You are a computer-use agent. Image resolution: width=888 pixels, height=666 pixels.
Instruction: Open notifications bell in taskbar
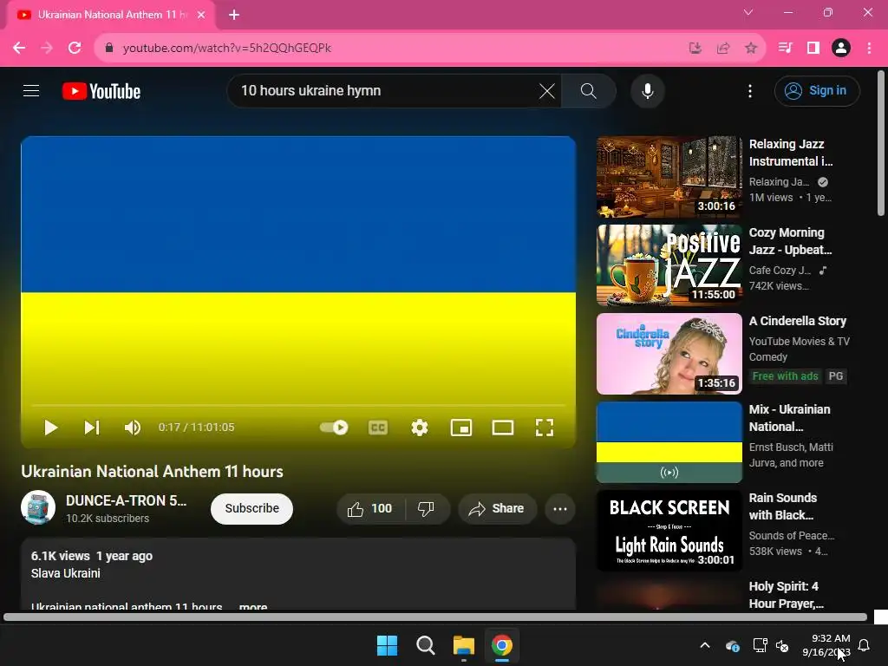click(x=865, y=645)
